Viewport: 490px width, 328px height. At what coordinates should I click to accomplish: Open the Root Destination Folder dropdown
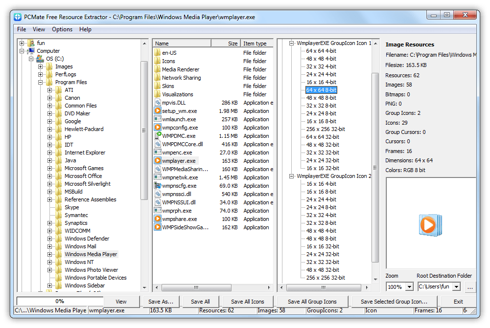457,286
